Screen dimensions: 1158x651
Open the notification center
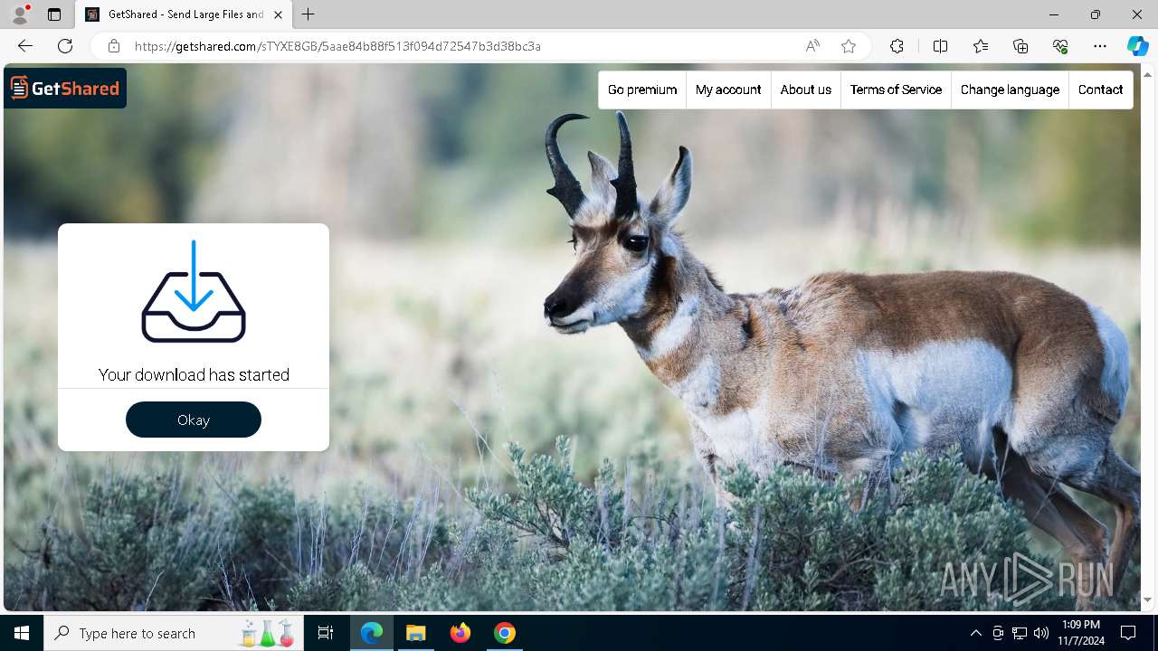(1128, 633)
